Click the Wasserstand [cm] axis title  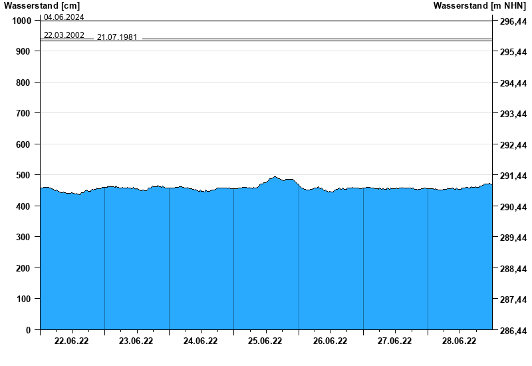coord(42,6)
